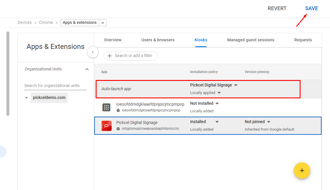Go to Chrome in the breadcrumb
This screenshot has height=190, width=330.
point(46,22)
